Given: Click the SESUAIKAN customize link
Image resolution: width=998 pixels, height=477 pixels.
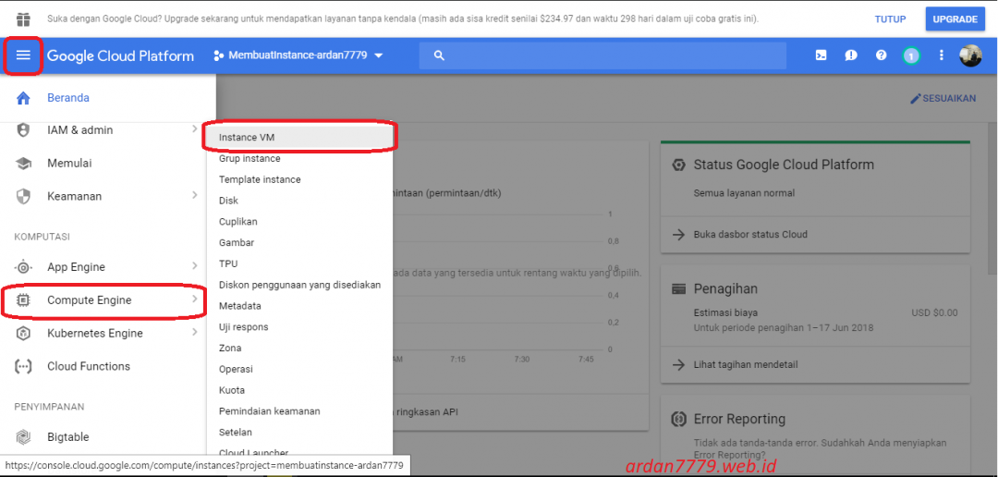Looking at the screenshot, I should point(943,98).
